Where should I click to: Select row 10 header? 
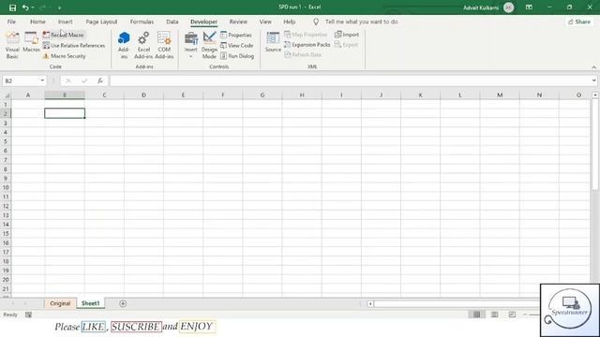pyautogui.click(x=6, y=187)
